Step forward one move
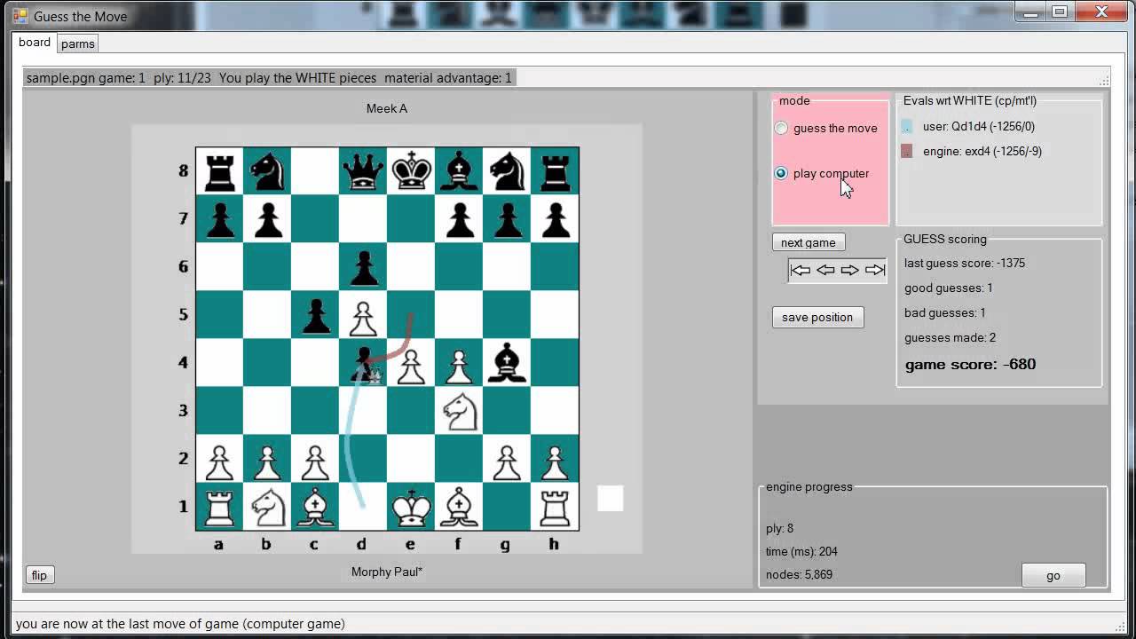1136x639 pixels. coord(850,270)
